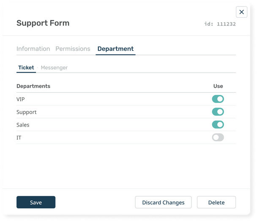Image resolution: width=257 pixels, height=221 pixels.
Task: Click the Sales department name
Action: point(23,125)
